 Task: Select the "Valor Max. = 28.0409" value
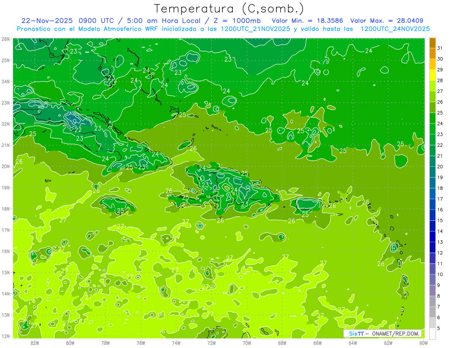tap(387, 21)
